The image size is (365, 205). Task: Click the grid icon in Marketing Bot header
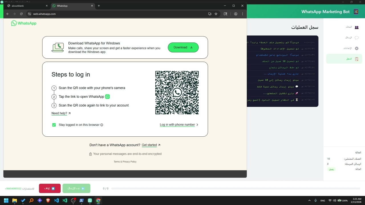coord(356,12)
